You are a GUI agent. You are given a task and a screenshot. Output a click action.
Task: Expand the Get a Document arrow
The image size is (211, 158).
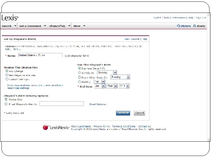click(45, 26)
